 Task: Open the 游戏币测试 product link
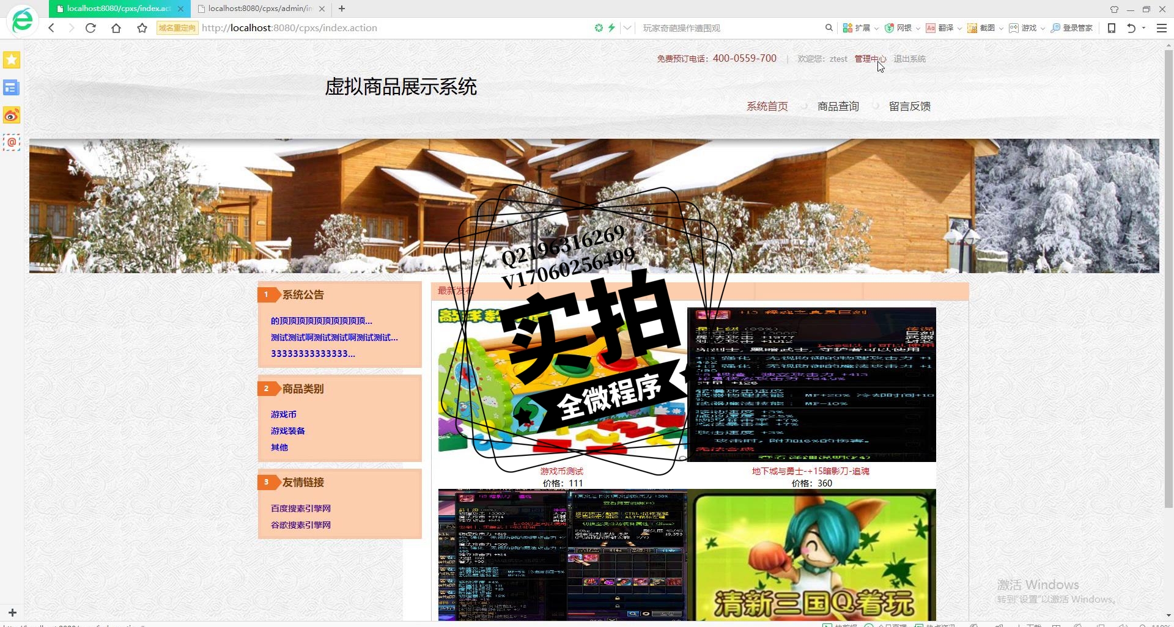(561, 471)
